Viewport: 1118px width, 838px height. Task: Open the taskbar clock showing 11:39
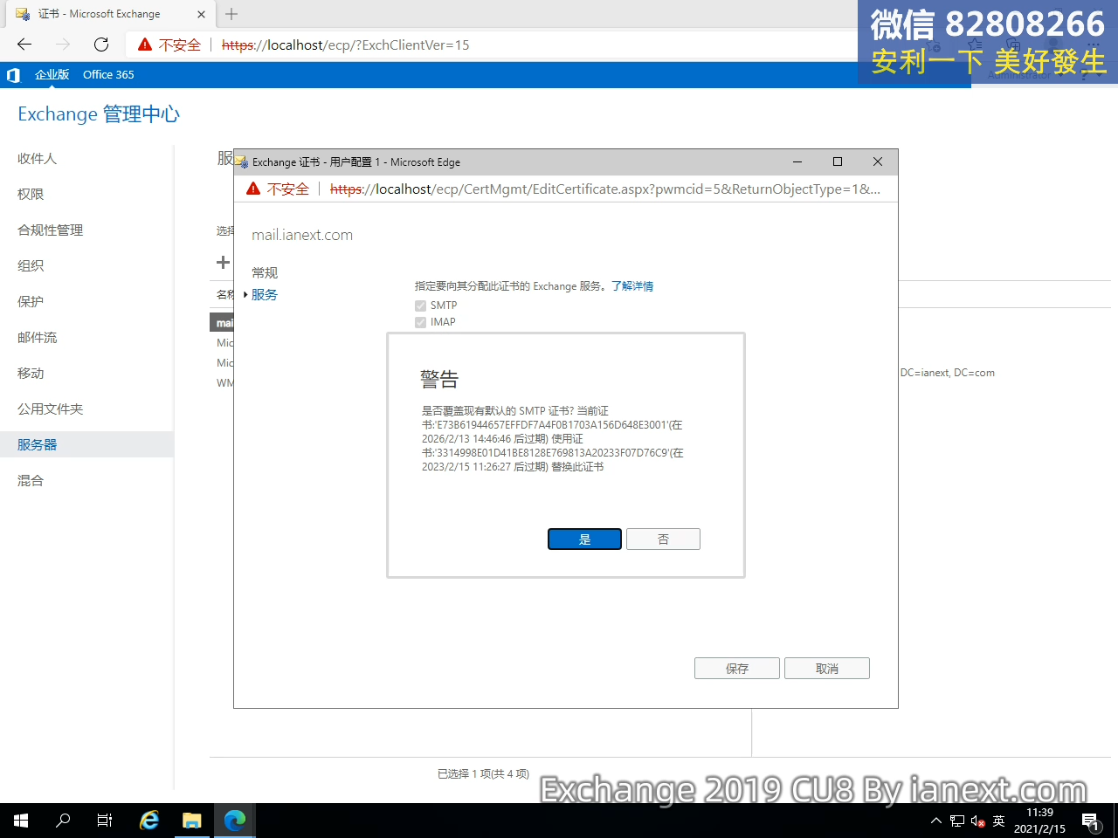click(1039, 821)
